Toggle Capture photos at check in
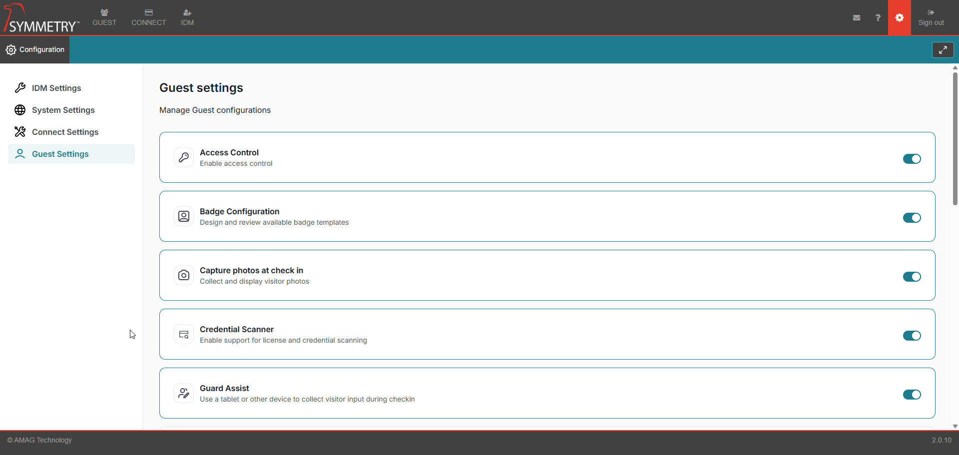 912,277
